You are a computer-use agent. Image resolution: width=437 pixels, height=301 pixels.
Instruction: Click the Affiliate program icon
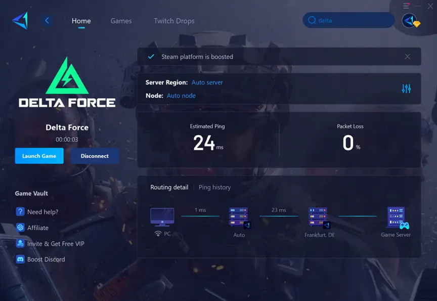coord(20,228)
